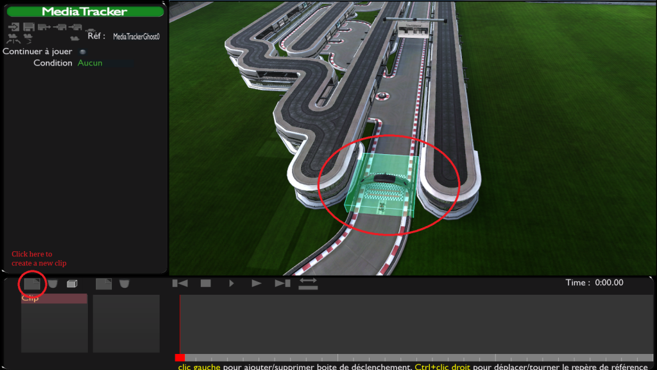Image resolution: width=657 pixels, height=370 pixels.
Task: Click the camera with chevron icon
Action: click(x=28, y=39)
